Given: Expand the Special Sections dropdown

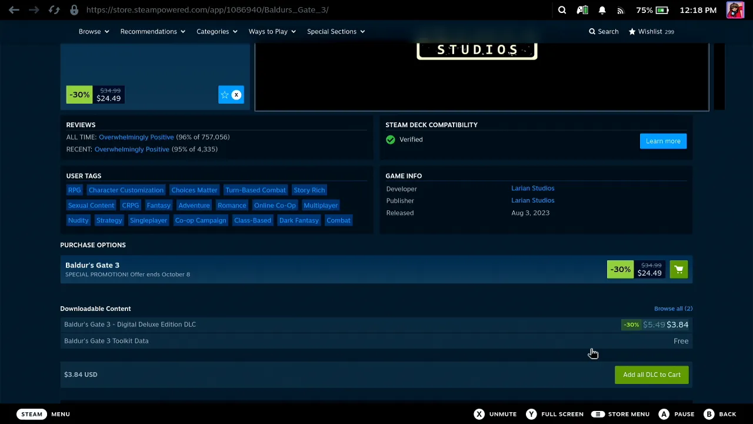Looking at the screenshot, I should [x=336, y=32].
